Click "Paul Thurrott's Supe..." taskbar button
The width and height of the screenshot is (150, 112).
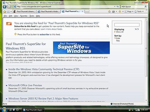click(x=33, y=110)
